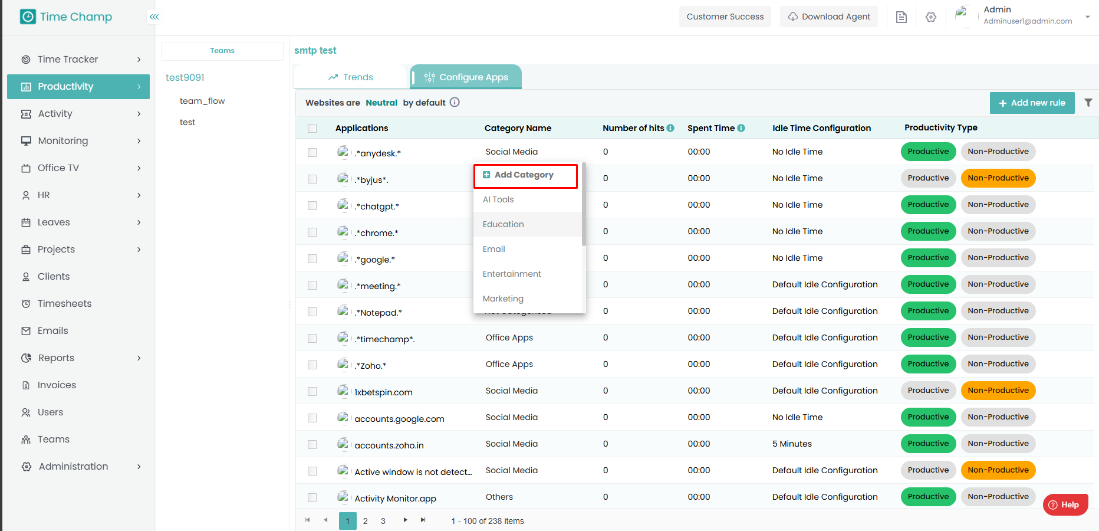Click info icon next to Spent Time
This screenshot has width=1099, height=531.
pyautogui.click(x=741, y=128)
